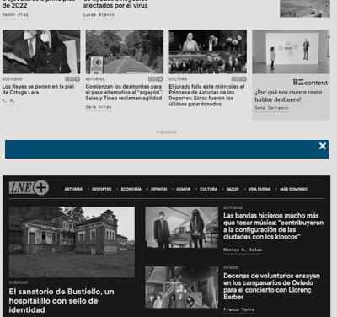The image size is (337, 317).
Task: Open the two masked people photo
Action: [181, 228]
